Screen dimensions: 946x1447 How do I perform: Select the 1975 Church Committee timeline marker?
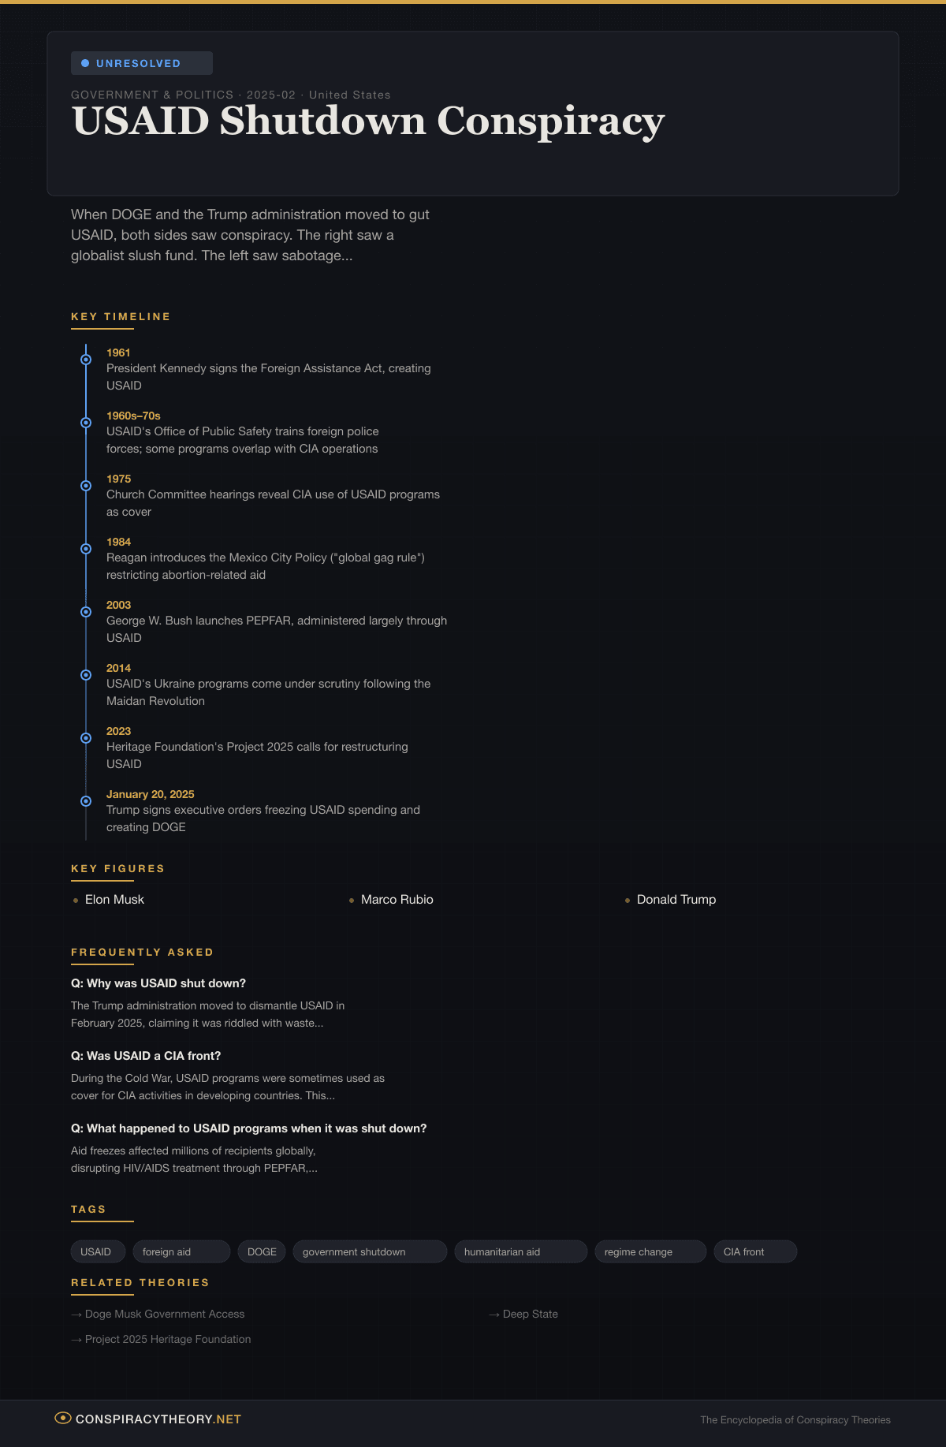[86, 486]
